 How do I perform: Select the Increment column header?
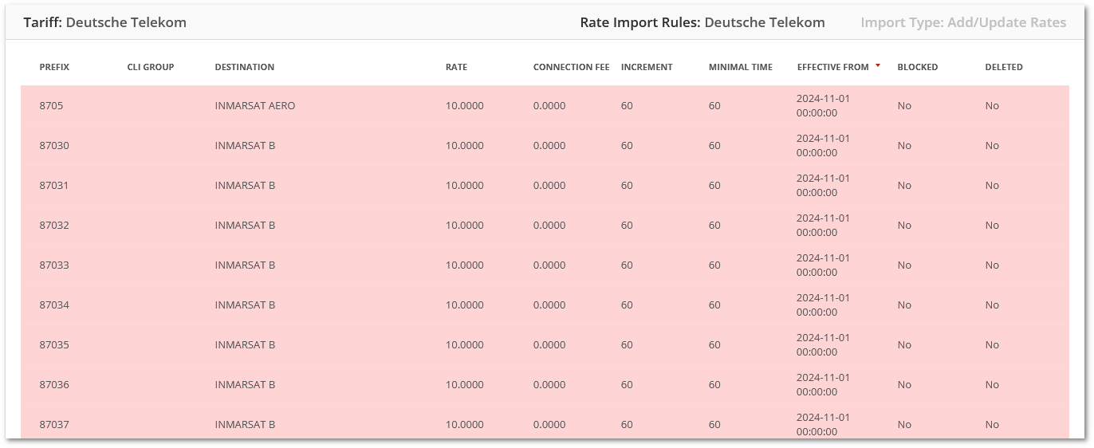coord(647,67)
